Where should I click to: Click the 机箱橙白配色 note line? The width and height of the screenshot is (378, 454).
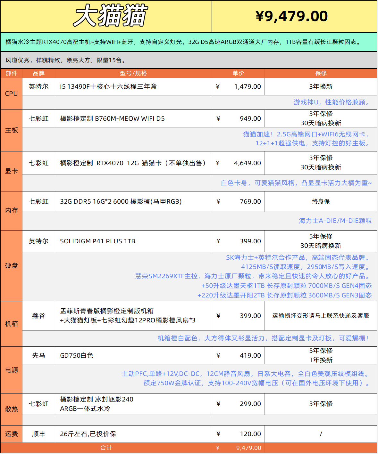263,338
